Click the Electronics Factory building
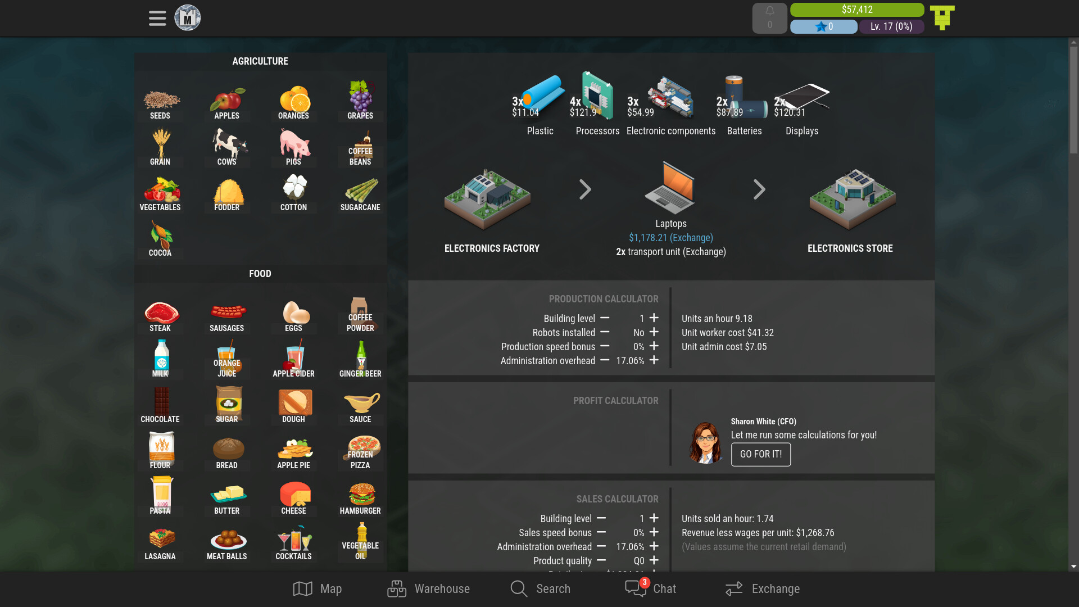1079x607 pixels. coord(488,200)
